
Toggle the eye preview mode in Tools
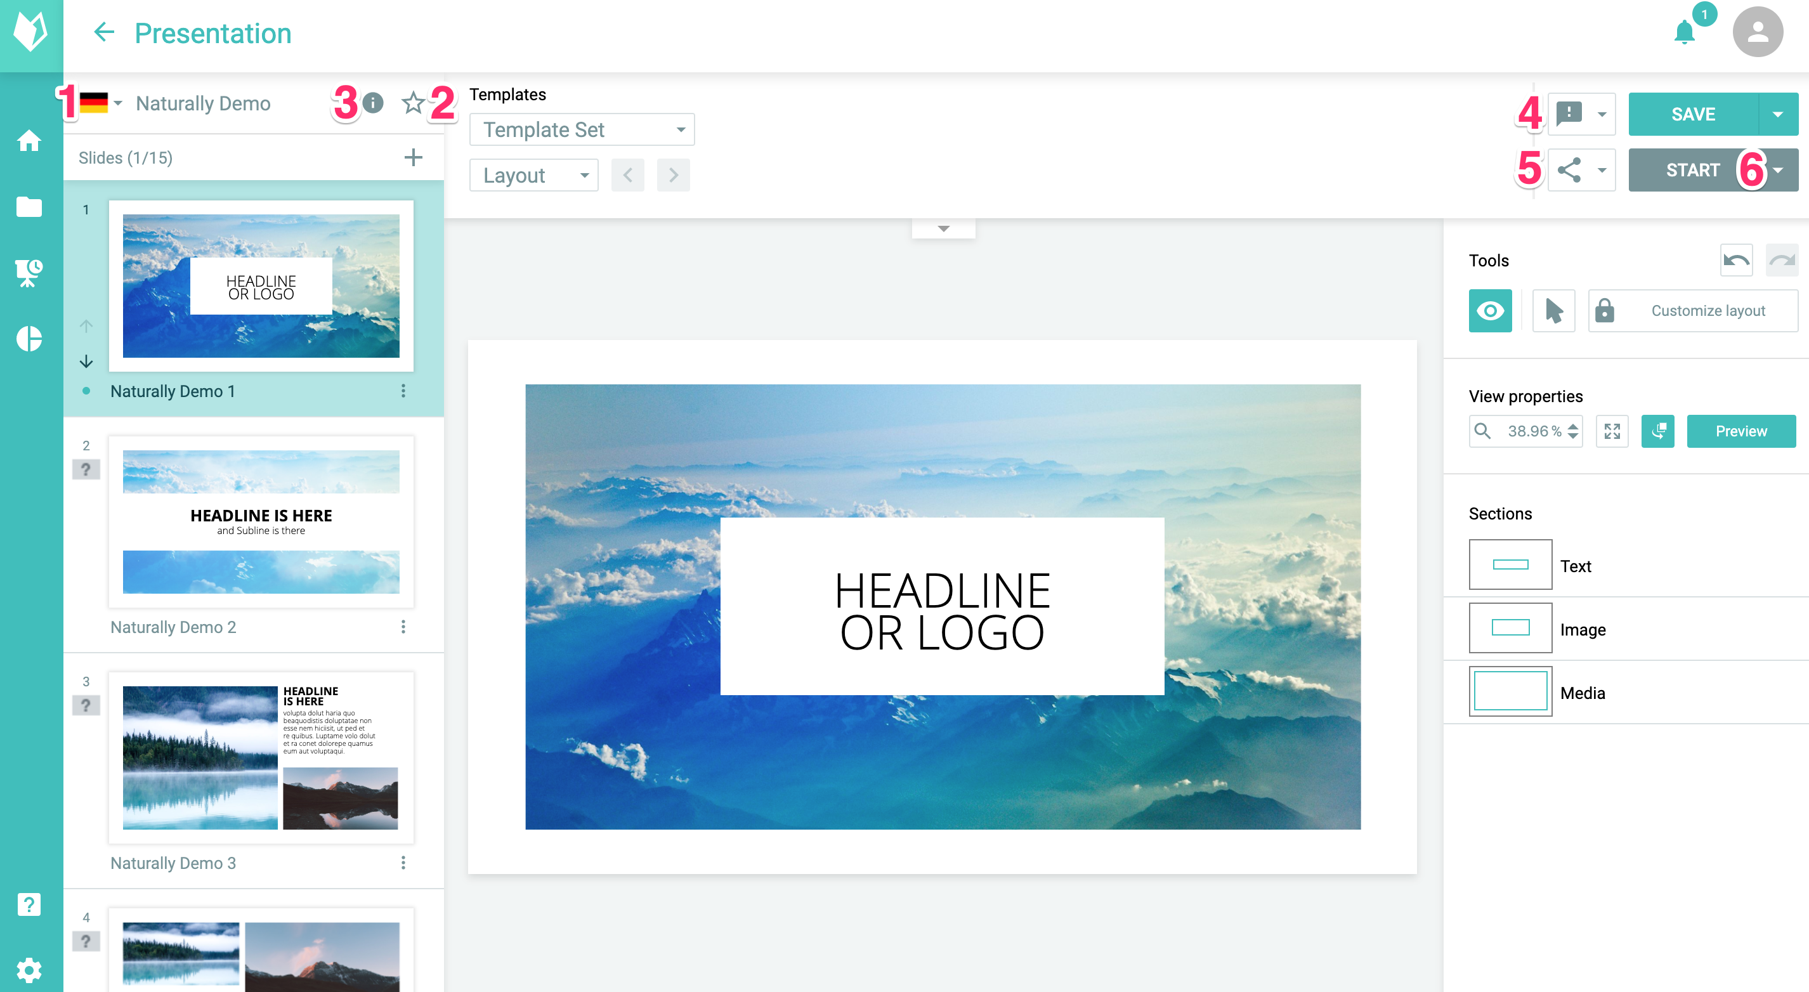pos(1489,310)
